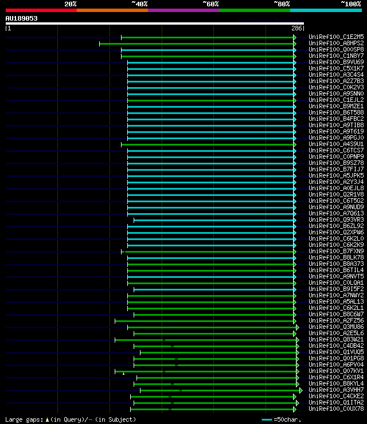Click the UniRef100_C1E2M5 hit label
Image resolution: width=367 pixels, height=424 pixels.
click(336, 37)
